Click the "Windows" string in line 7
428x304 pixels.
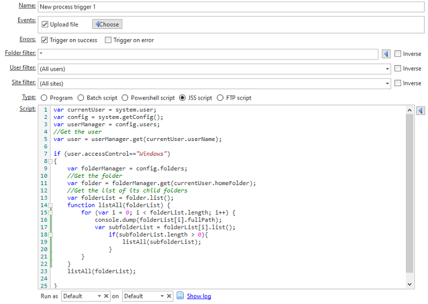point(151,154)
